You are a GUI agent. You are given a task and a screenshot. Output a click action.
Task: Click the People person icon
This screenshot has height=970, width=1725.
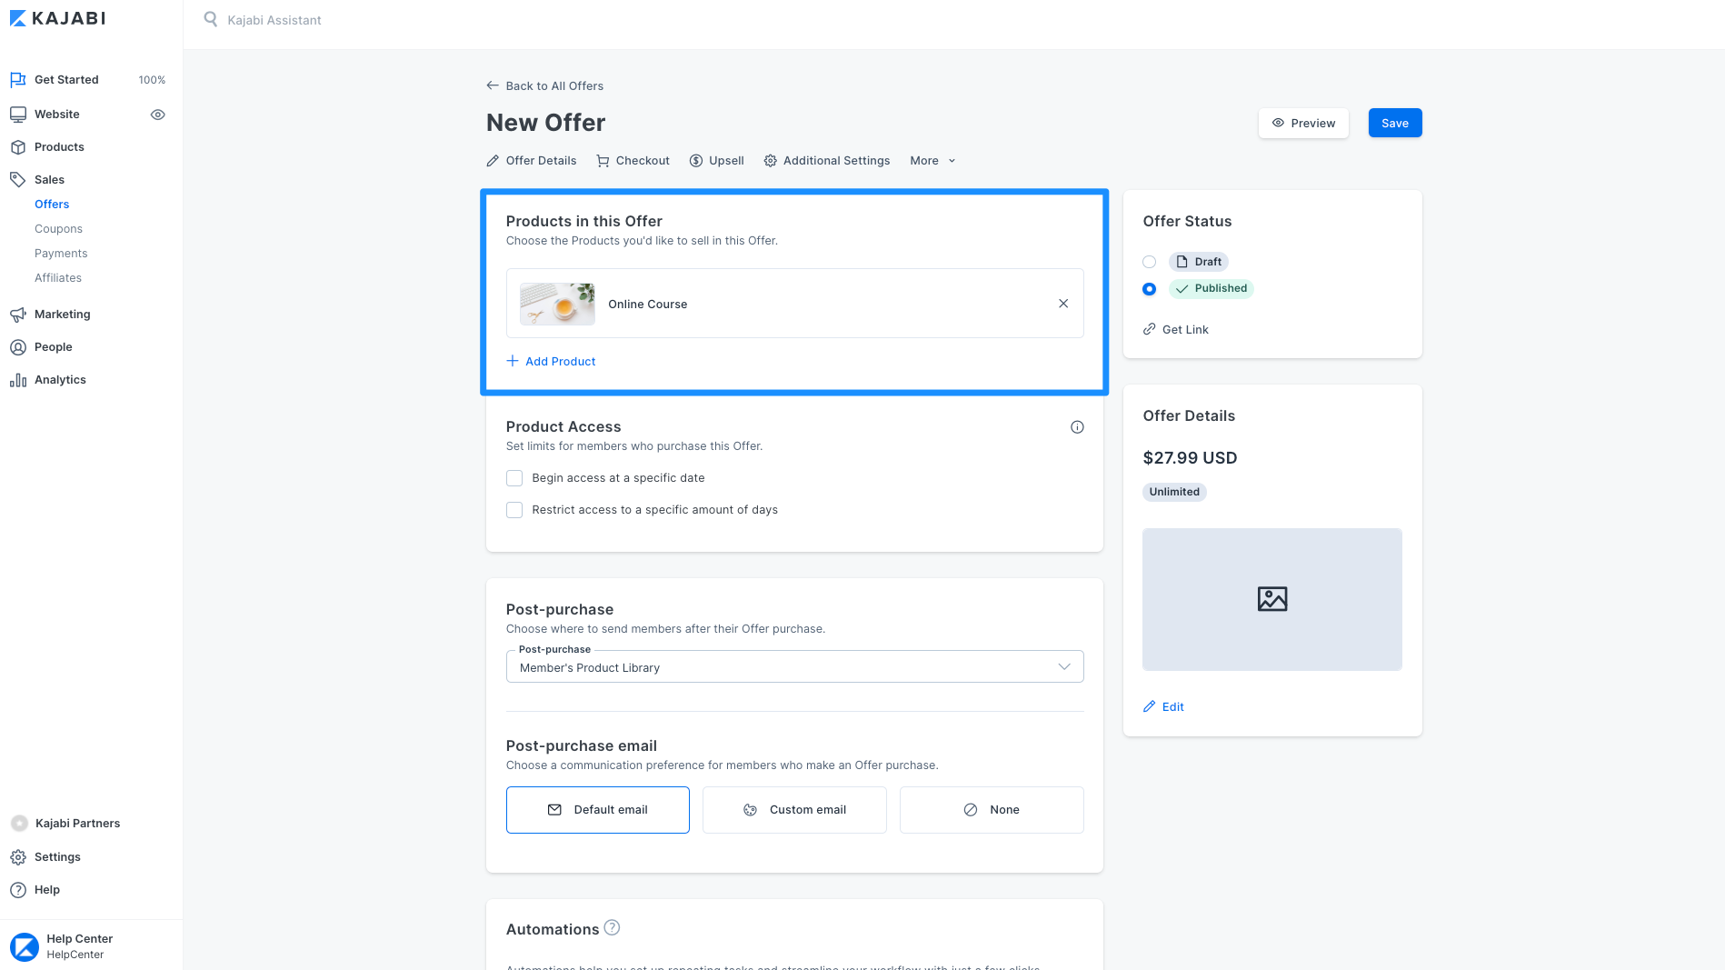[18, 347]
